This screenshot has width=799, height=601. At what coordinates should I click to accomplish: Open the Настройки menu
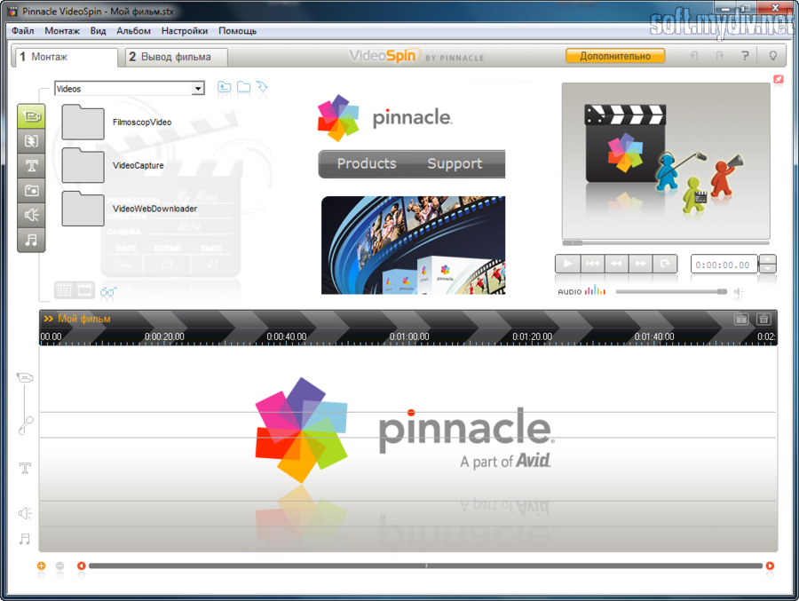click(185, 30)
